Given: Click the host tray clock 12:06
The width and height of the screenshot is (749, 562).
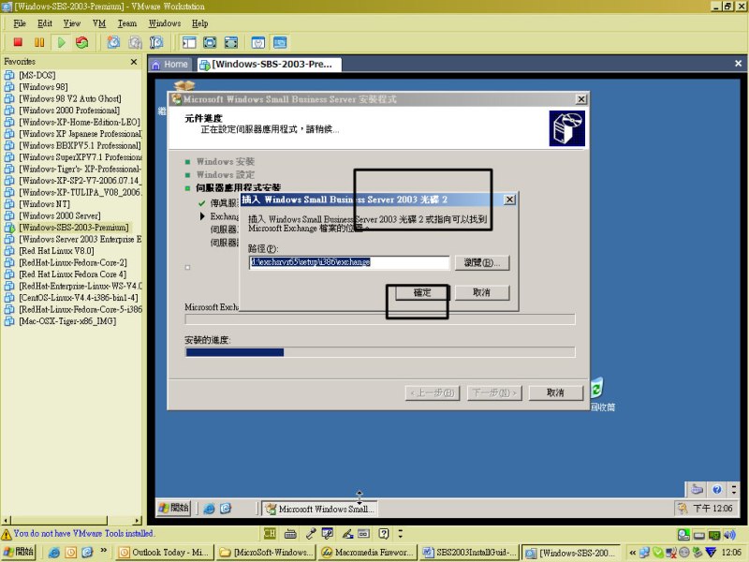Looking at the screenshot, I should point(732,553).
